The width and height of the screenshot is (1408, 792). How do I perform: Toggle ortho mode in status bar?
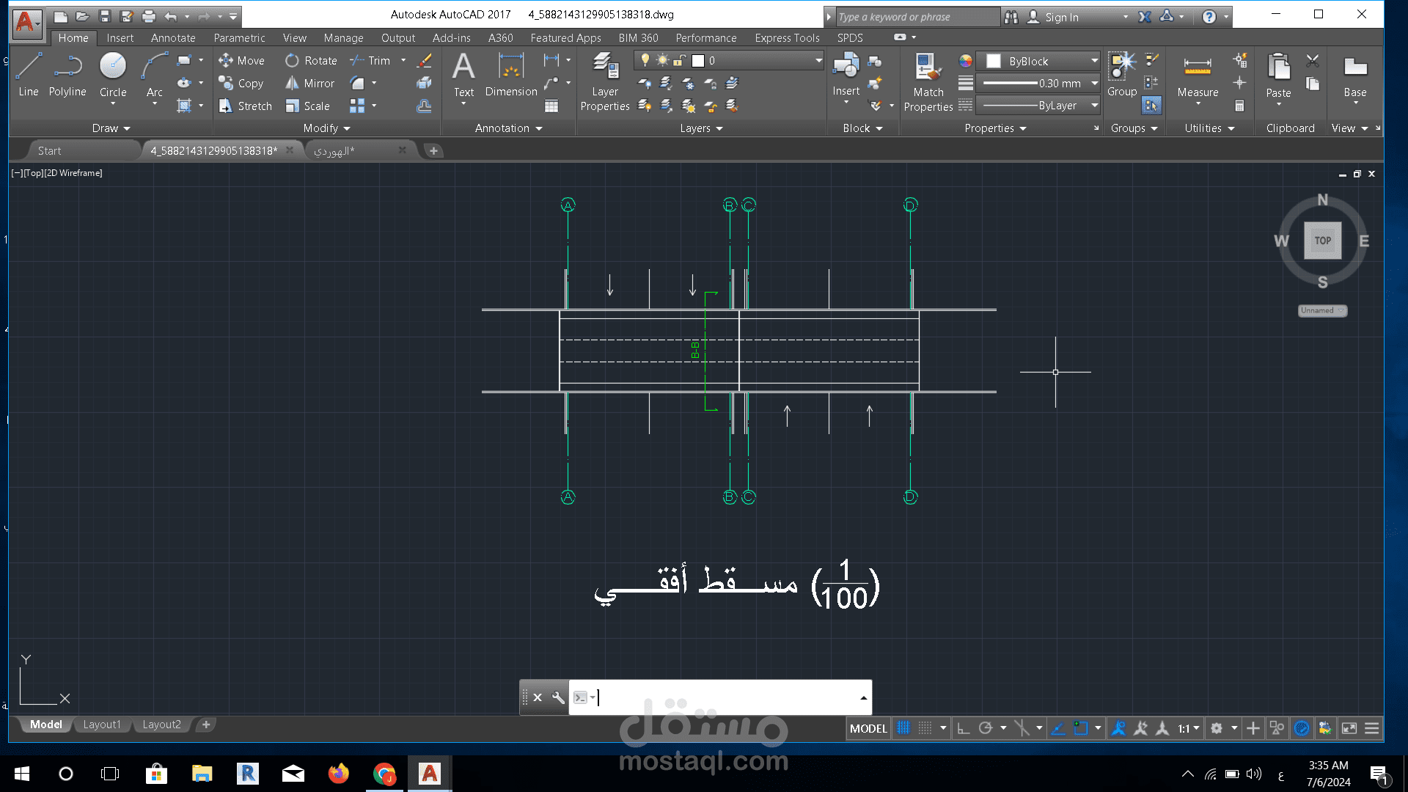pos(964,728)
